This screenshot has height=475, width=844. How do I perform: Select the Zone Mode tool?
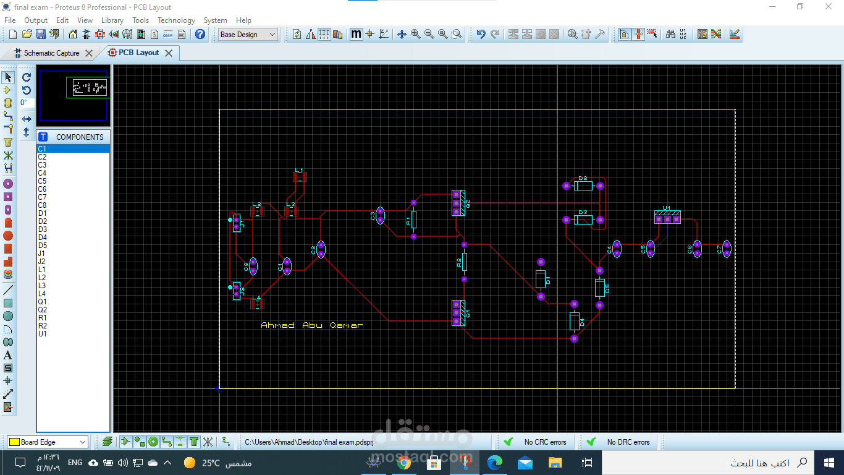click(x=8, y=142)
